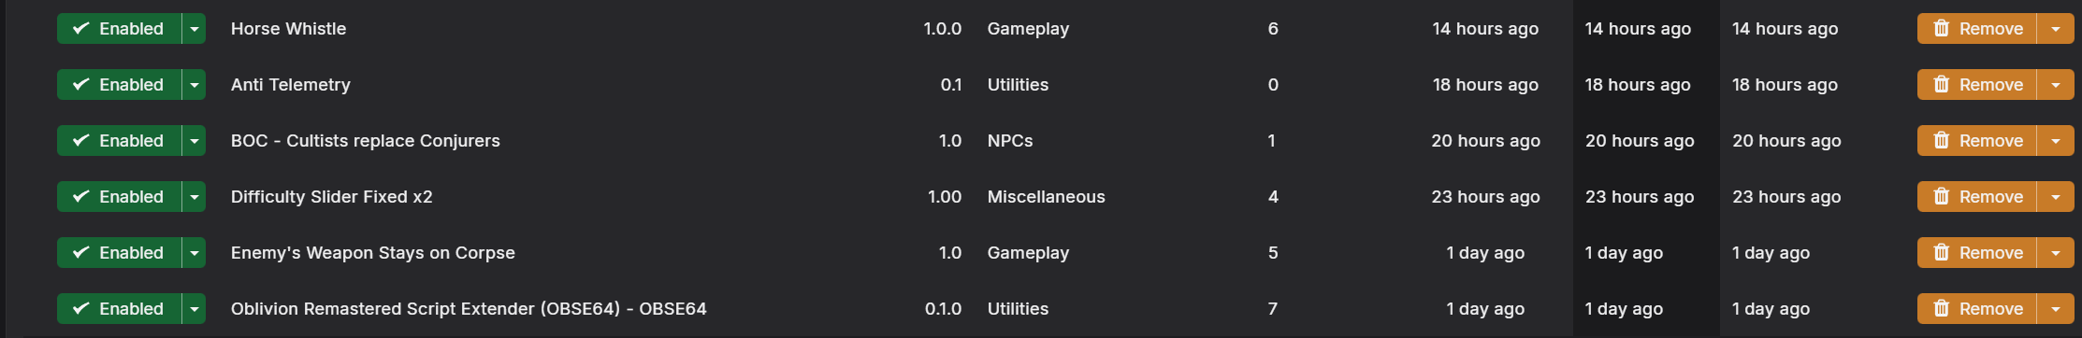Screen dimensions: 2082x338
Task: Open Remove dropdown for BOC Cultists mod
Action: pyautogui.click(x=2056, y=141)
